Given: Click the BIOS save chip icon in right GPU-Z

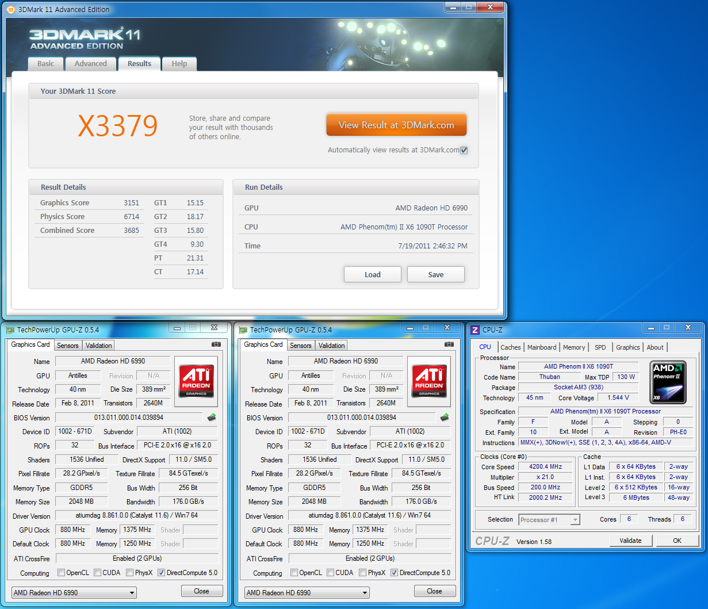Looking at the screenshot, I should tap(445, 418).
